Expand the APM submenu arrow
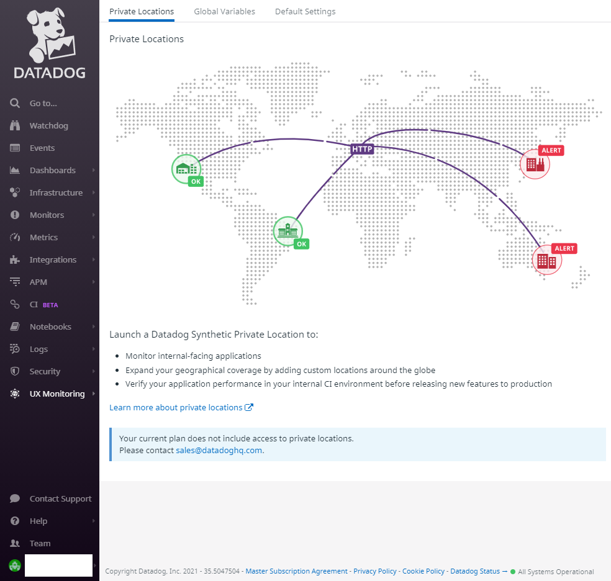The height and width of the screenshot is (581, 611). pos(94,282)
